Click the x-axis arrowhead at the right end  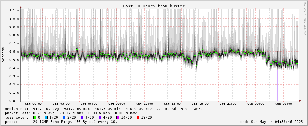coord(300,101)
